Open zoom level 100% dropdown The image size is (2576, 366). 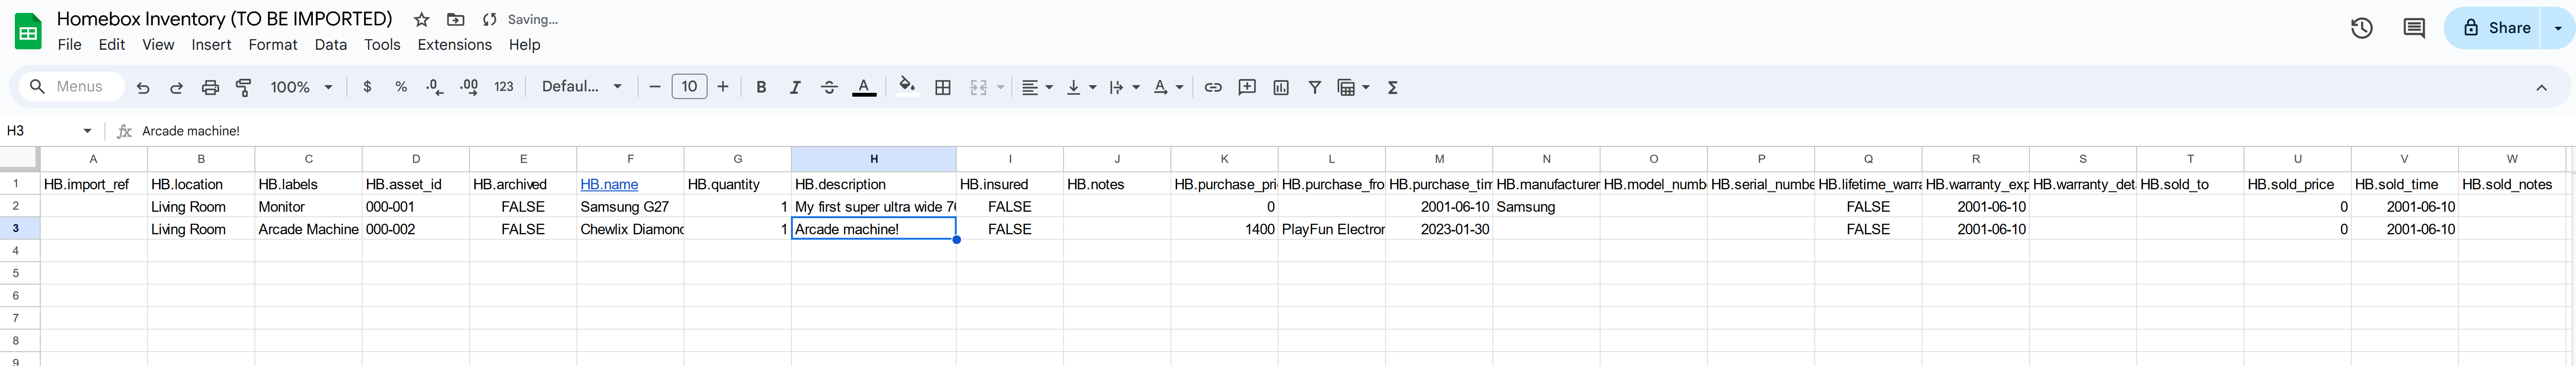tap(301, 88)
